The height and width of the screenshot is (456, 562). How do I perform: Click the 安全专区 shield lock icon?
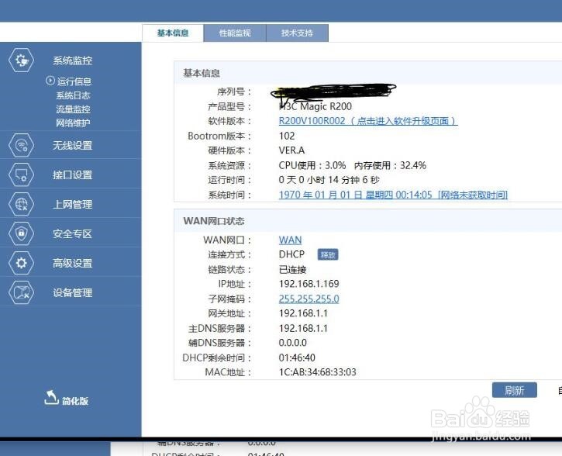(21, 233)
